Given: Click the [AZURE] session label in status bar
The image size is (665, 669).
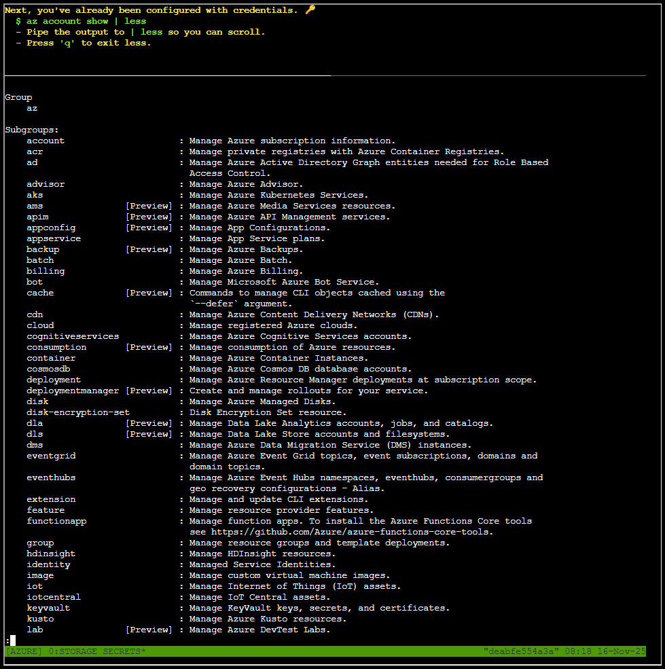Looking at the screenshot, I should (x=24, y=651).
